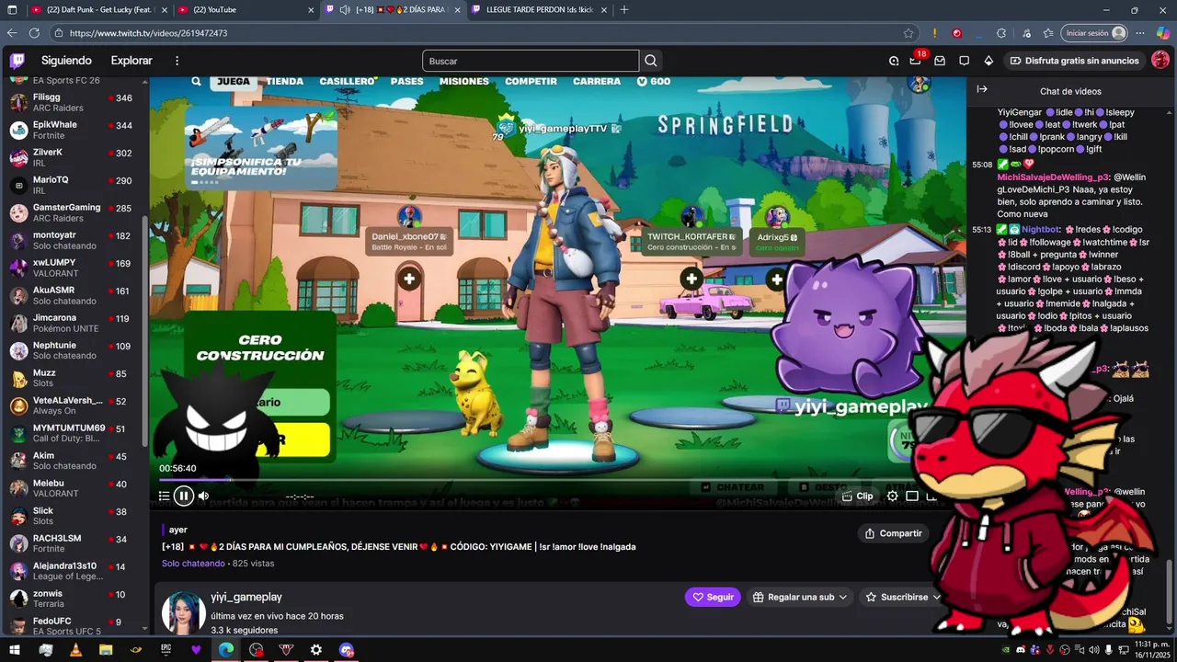
Task: Open the three-dot more menu beside Explorar
Action: pyautogui.click(x=177, y=61)
